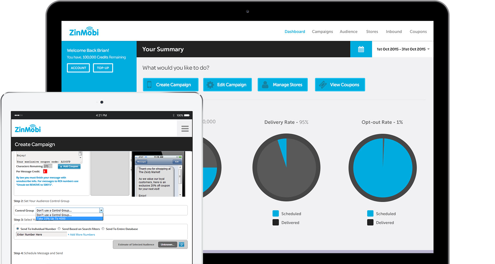
Task: Click the ZinMobi logo on the tablet
Action: point(28,129)
